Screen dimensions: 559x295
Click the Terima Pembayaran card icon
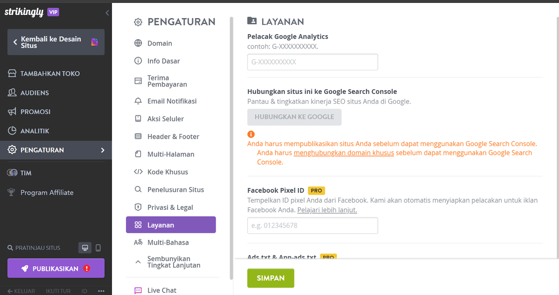coord(138,81)
